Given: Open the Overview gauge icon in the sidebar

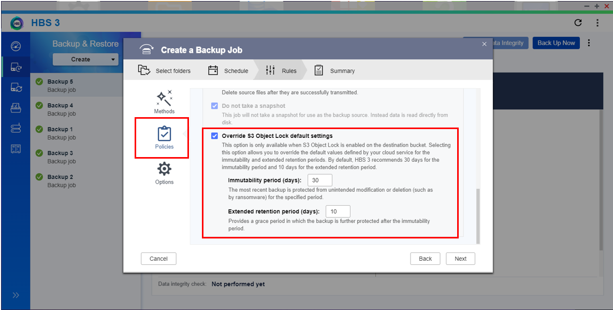Looking at the screenshot, I should (16, 47).
